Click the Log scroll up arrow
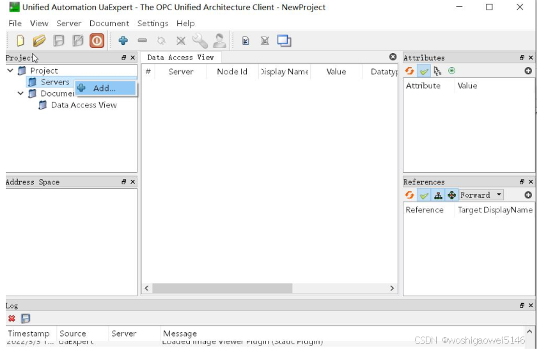The image size is (539, 350). (529, 331)
